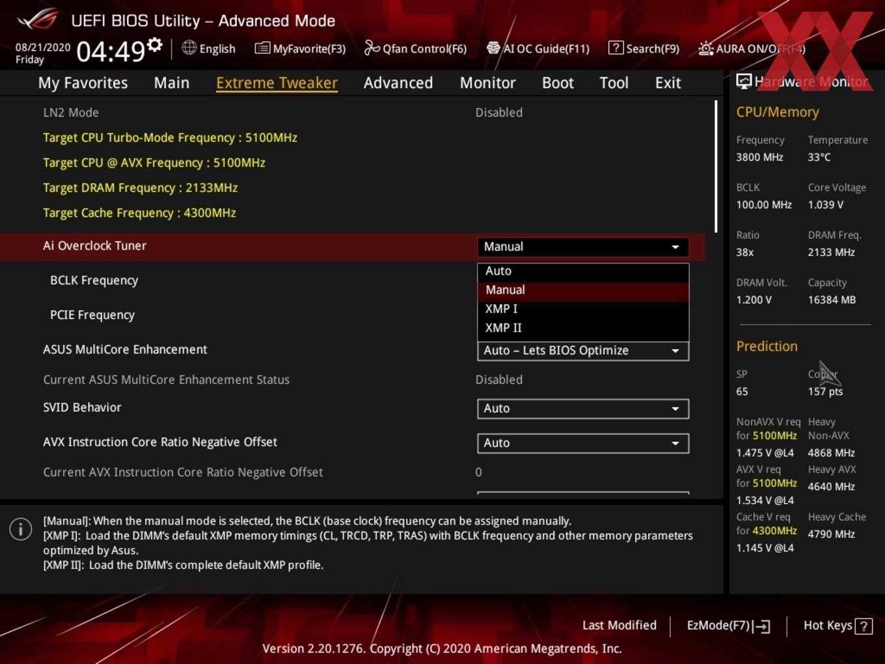This screenshot has height=664, width=885.
Task: Select ASUS MultiCore Enhancement label
Action: [125, 350]
